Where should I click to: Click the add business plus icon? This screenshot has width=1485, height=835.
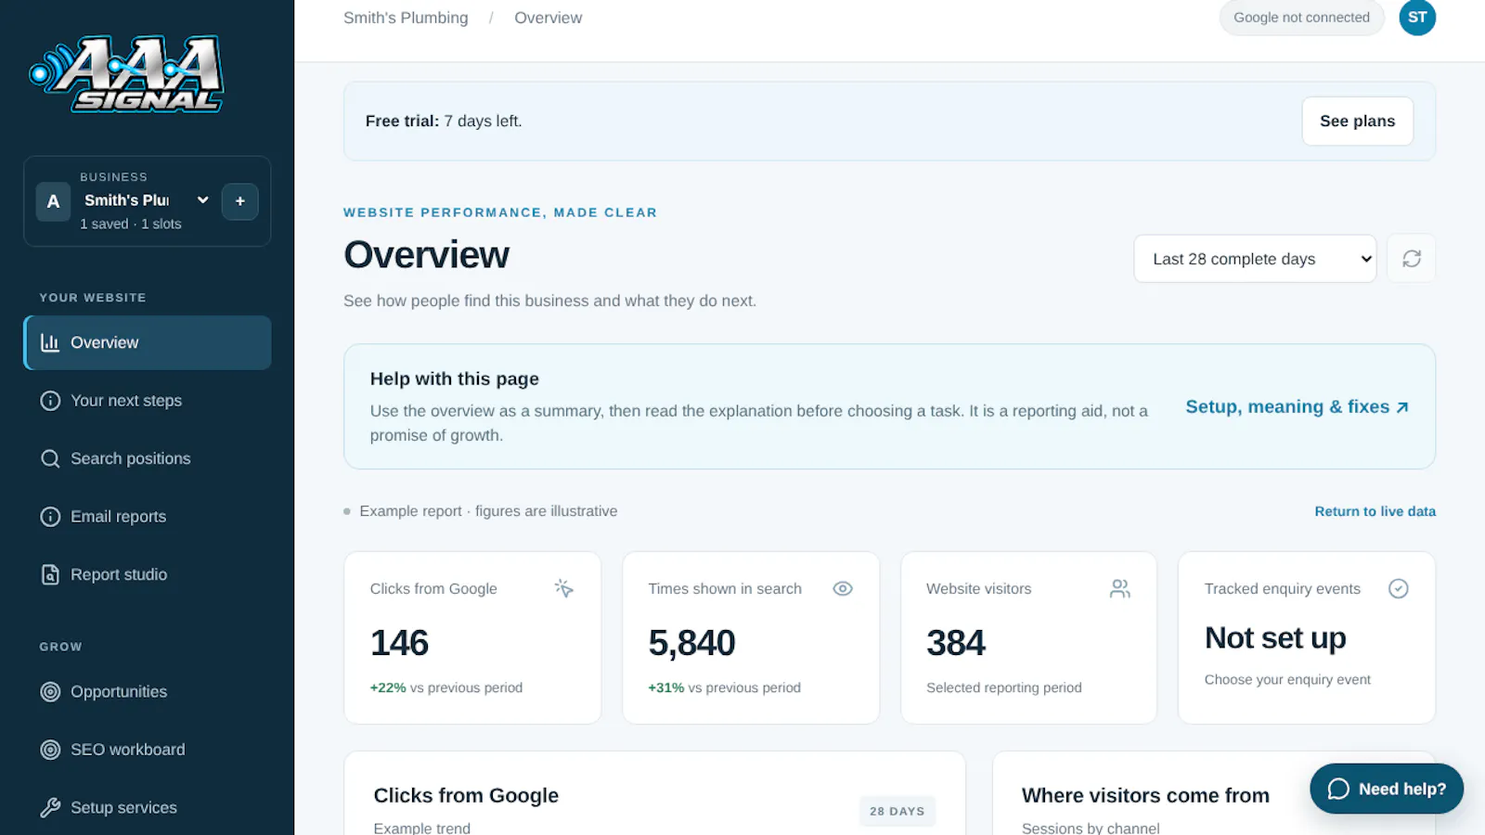[239, 201]
